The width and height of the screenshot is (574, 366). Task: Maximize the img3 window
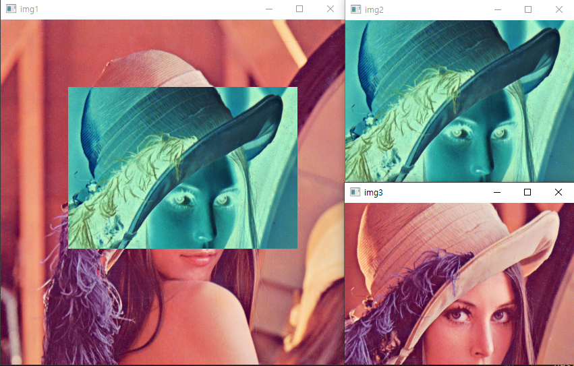click(527, 192)
